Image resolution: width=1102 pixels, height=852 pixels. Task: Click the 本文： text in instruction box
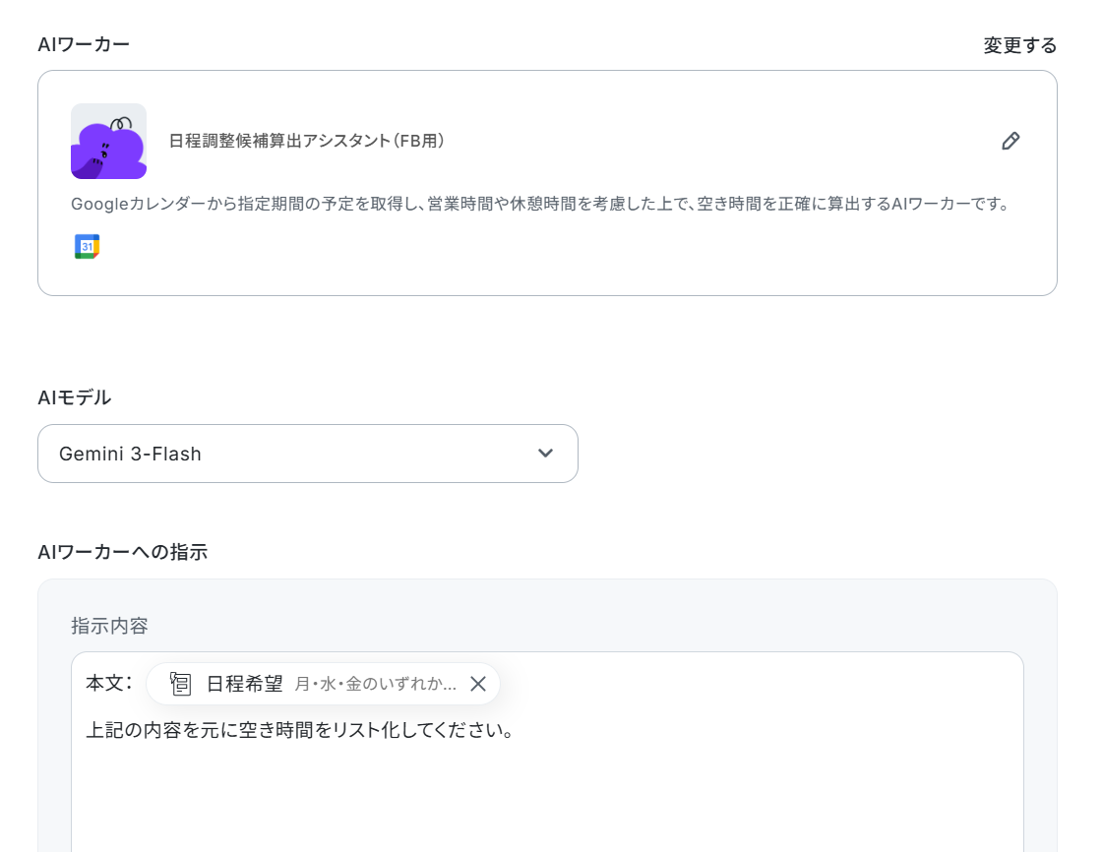[108, 683]
